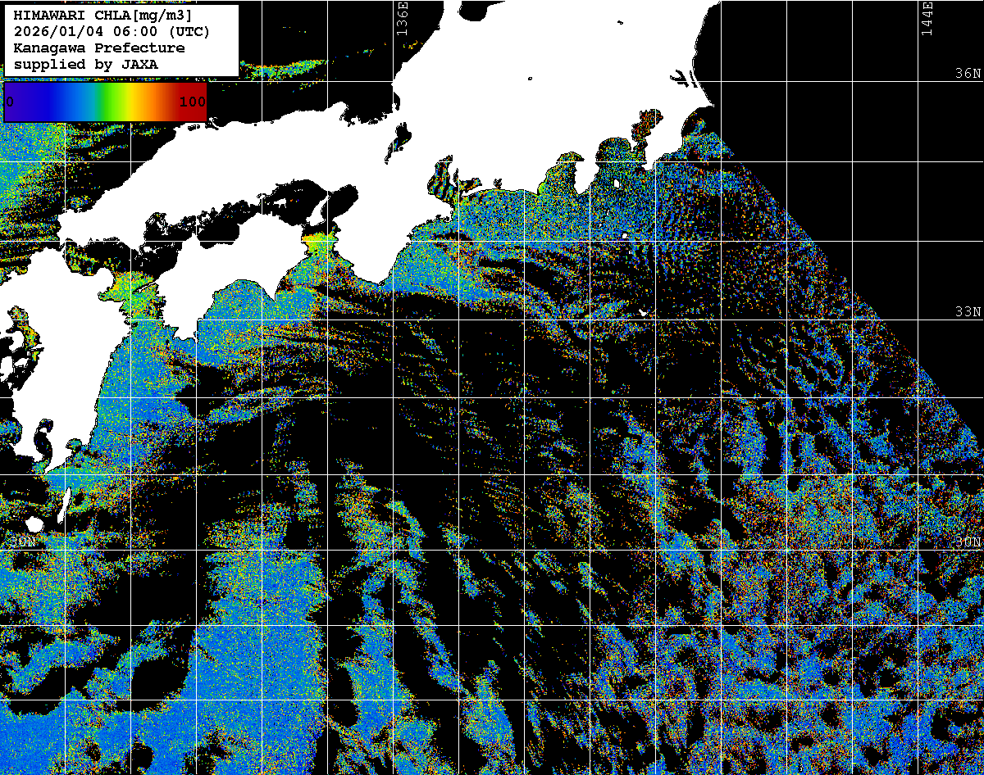984x775 pixels.
Task: Click Awaji Island between Shikoku and Honshu
Action: pyautogui.click(x=317, y=212)
